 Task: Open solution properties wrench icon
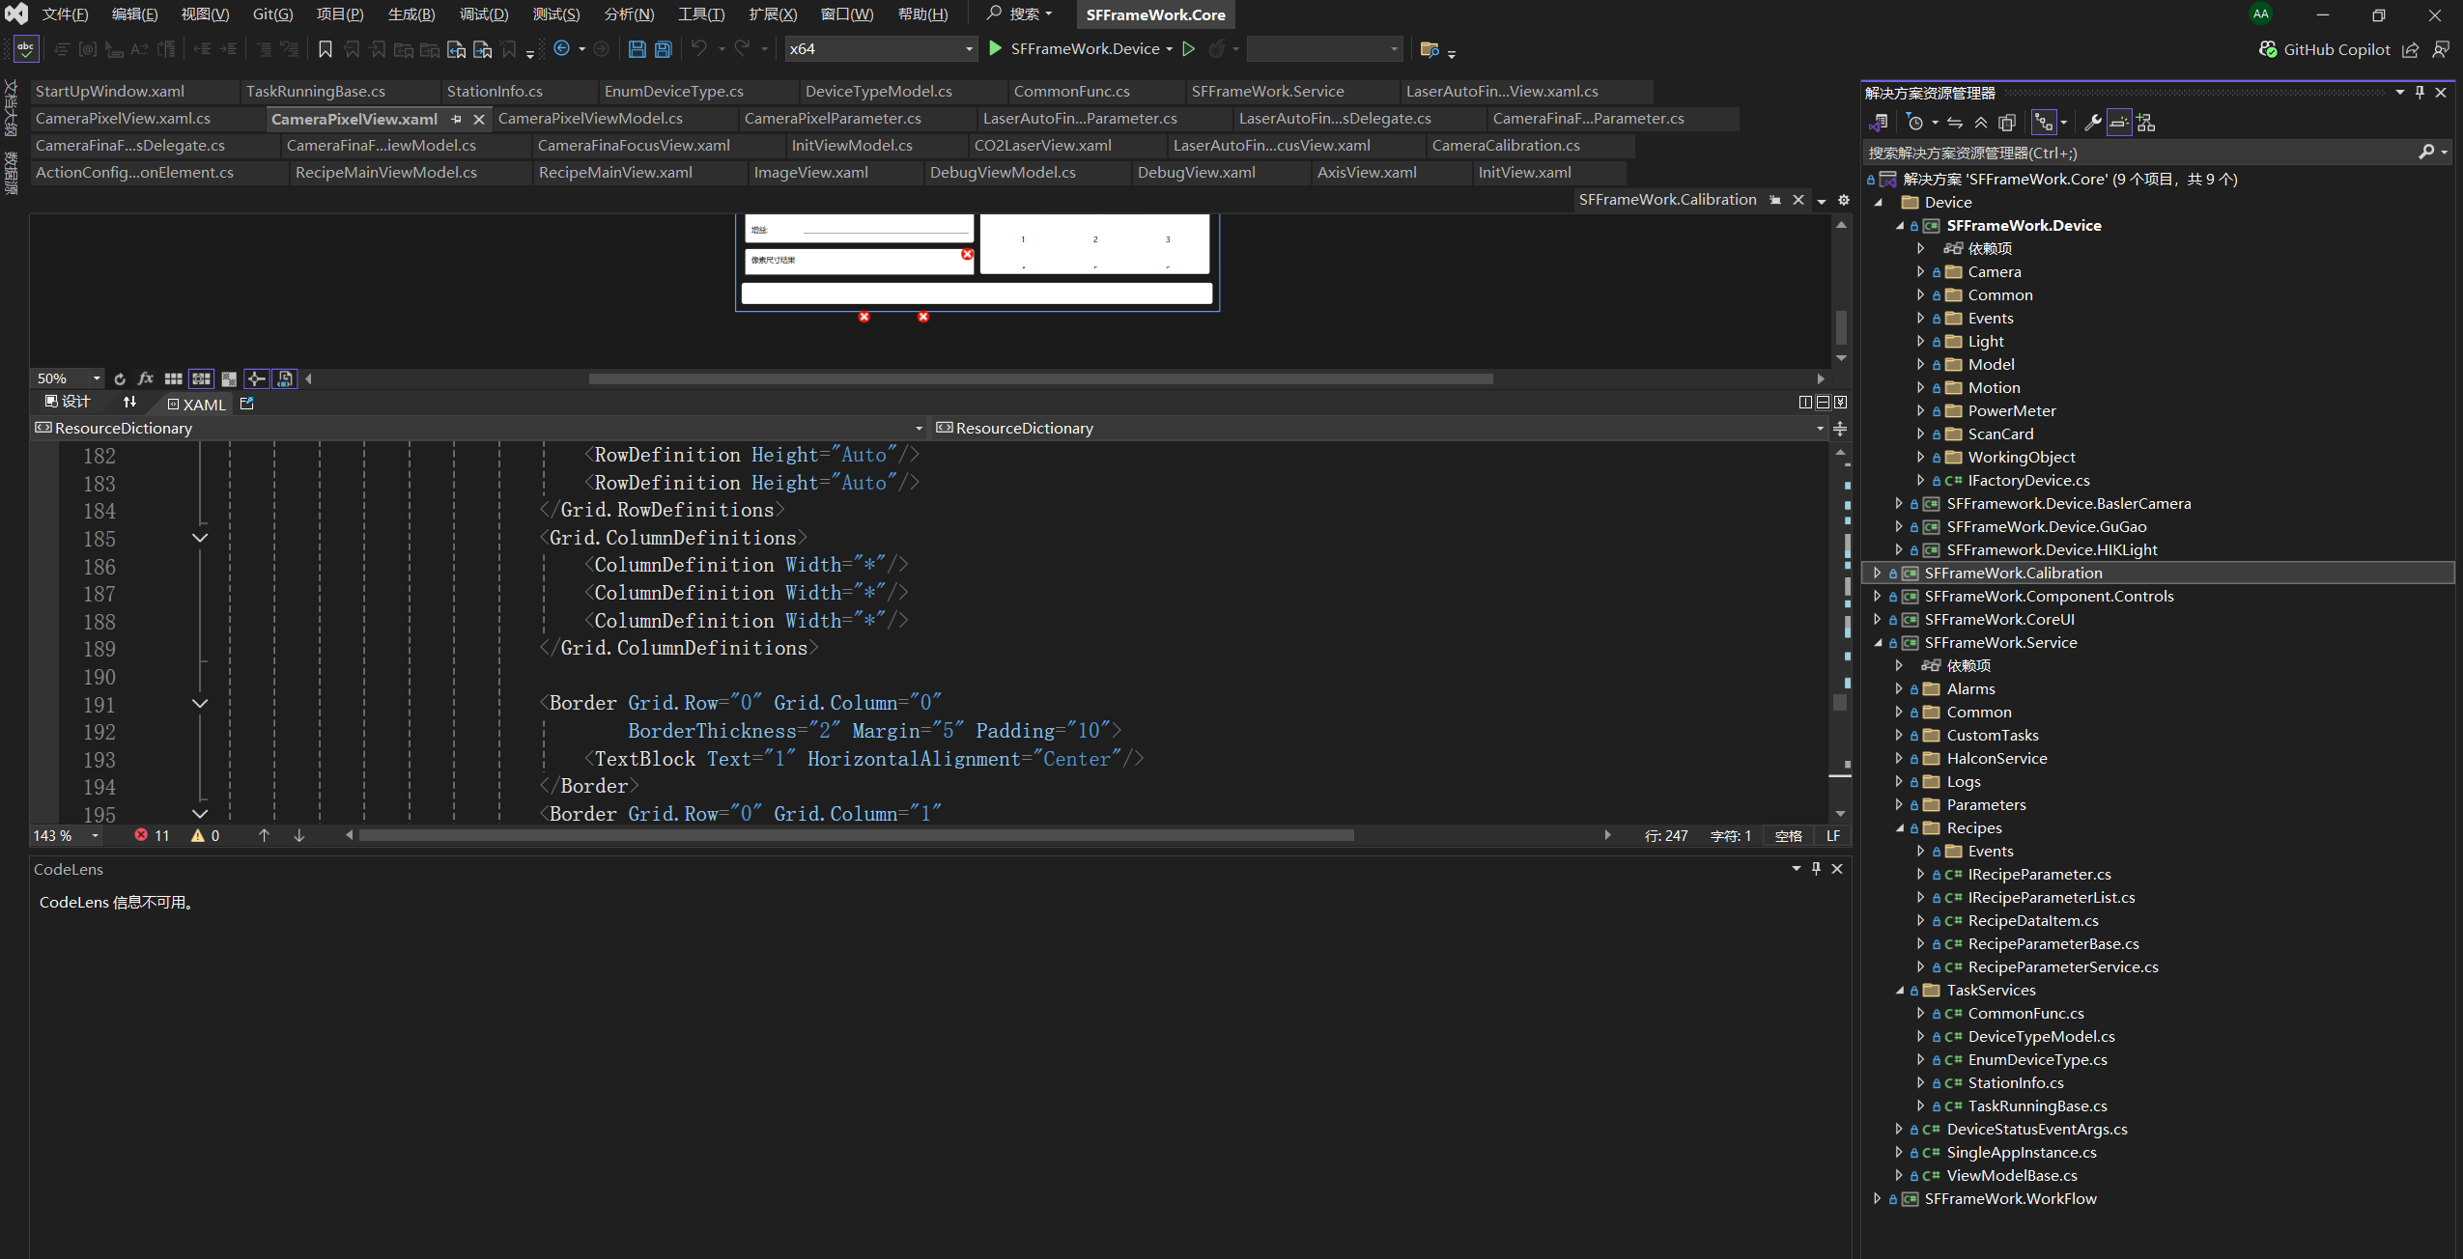tap(2092, 123)
